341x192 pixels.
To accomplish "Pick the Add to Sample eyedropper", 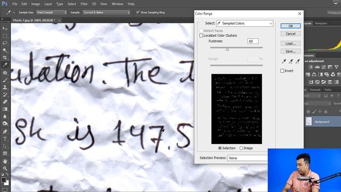I will 291,61.
